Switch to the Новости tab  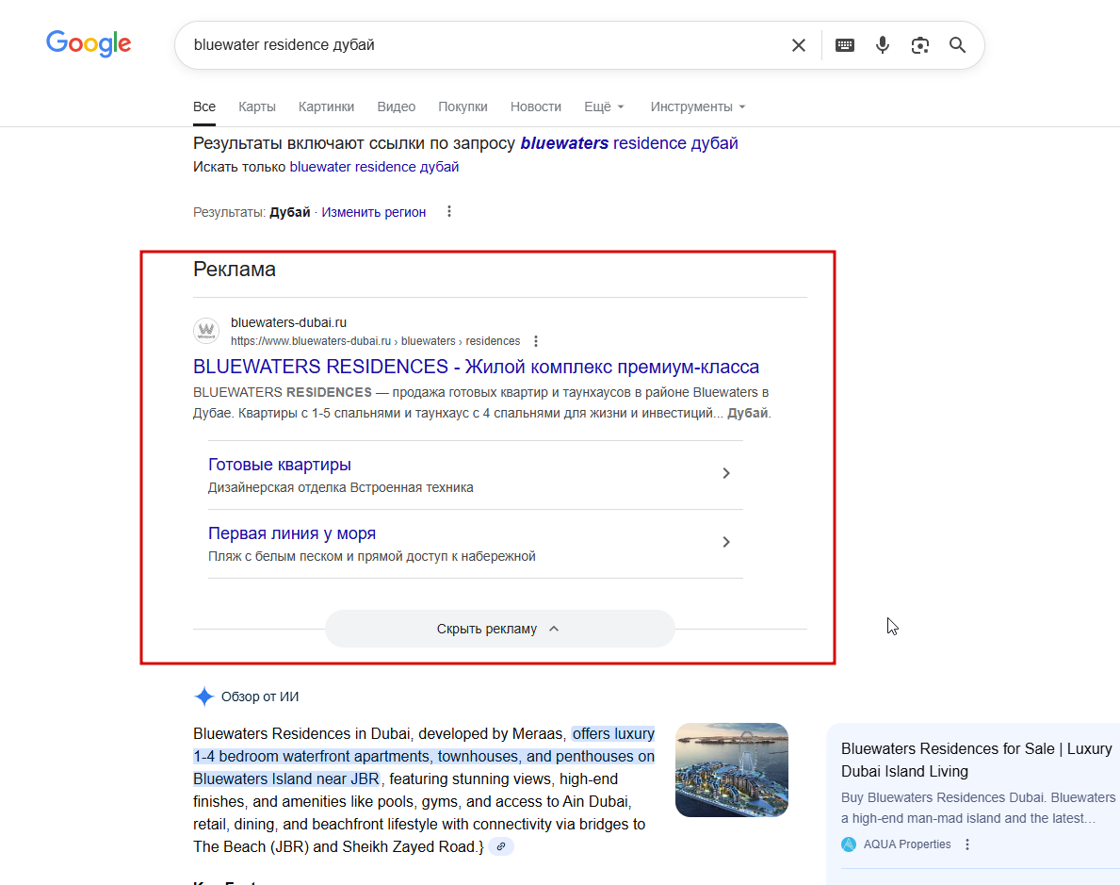(x=536, y=107)
